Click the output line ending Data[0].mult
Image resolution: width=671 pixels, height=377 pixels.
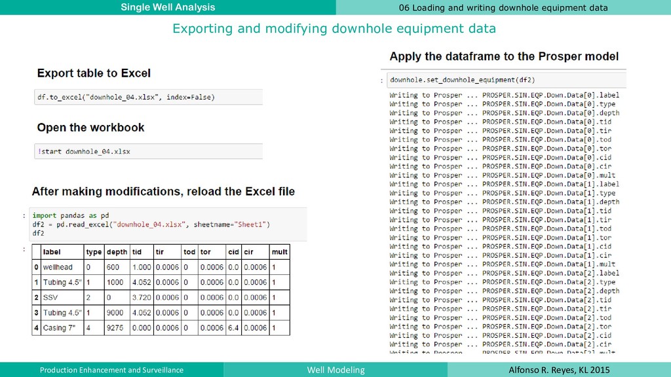pyautogui.click(x=503, y=175)
